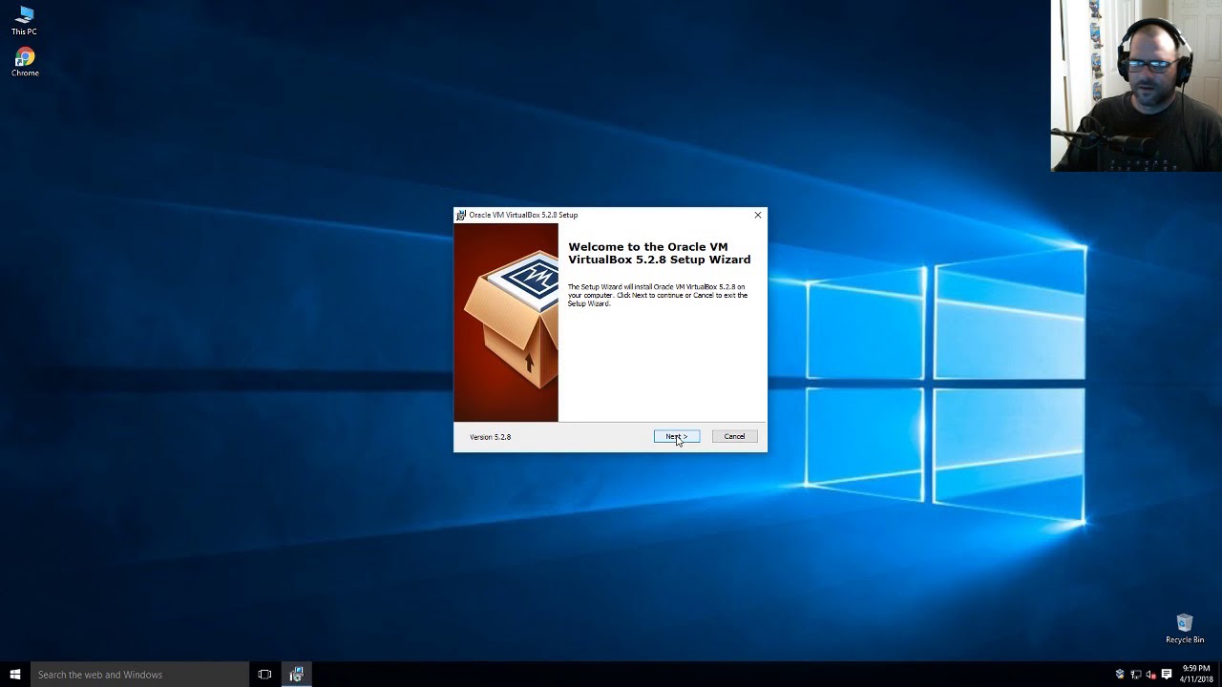
Task: Open the Windows Start menu
Action: pos(15,675)
